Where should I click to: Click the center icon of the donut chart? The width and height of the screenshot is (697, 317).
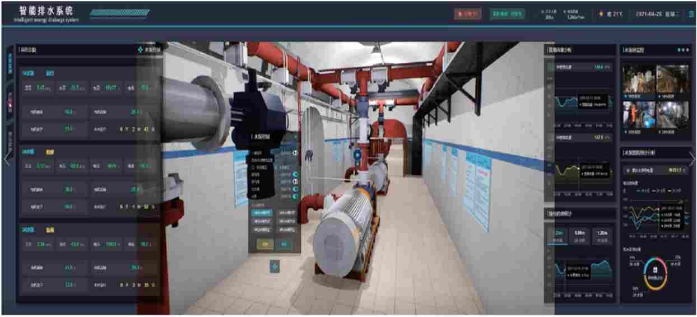(x=655, y=270)
